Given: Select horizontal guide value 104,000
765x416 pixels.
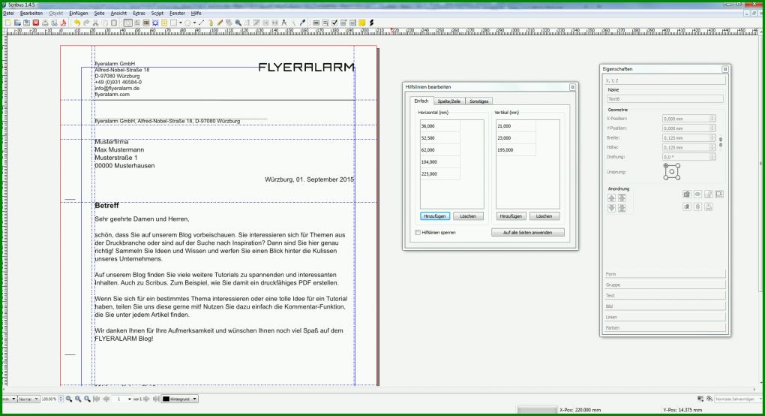Looking at the screenshot, I should tap(440, 161).
